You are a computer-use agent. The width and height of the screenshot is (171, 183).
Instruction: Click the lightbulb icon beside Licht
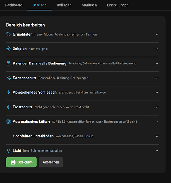pos(8,150)
